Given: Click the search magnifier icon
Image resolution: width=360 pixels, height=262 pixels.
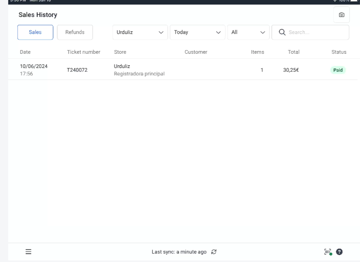Looking at the screenshot, I should tap(282, 32).
